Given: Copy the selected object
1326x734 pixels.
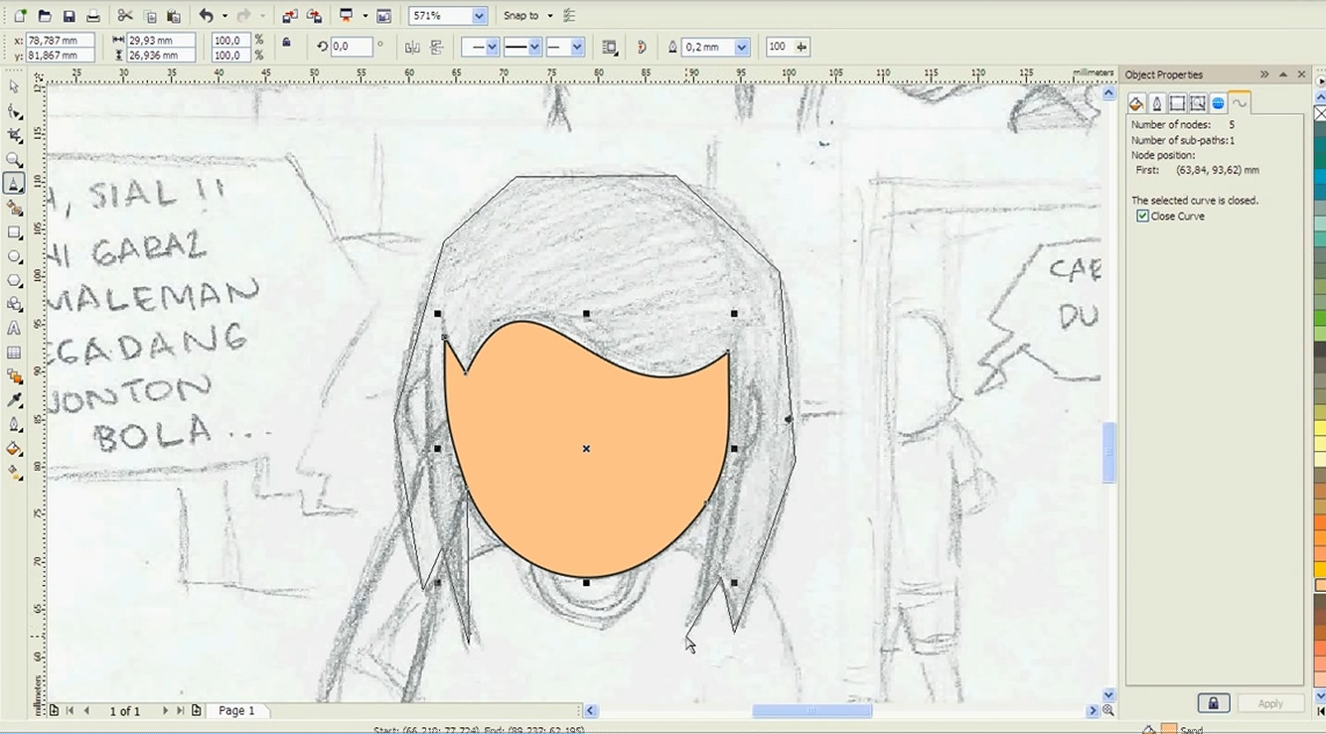Looking at the screenshot, I should [x=150, y=16].
